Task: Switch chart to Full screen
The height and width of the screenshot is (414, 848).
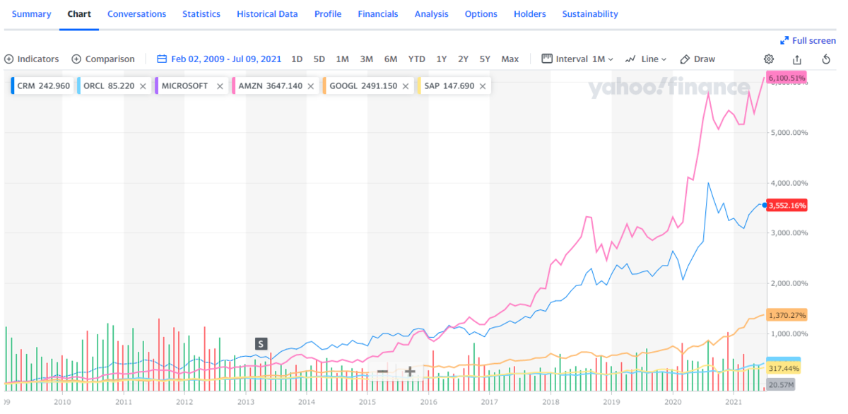Action: (x=808, y=41)
